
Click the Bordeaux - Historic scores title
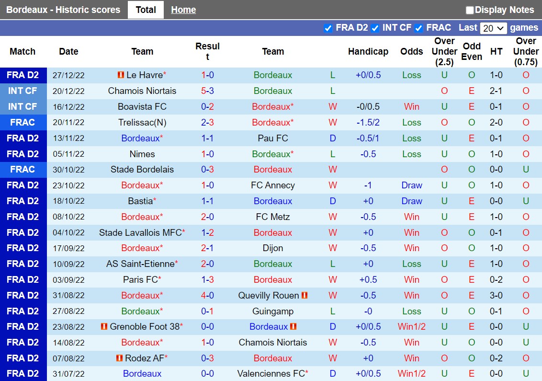63,10
